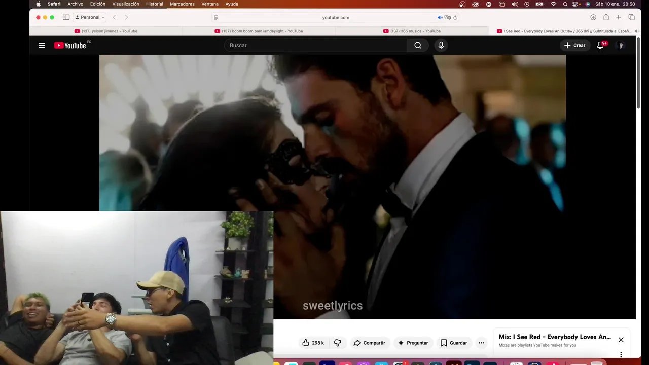649x365 pixels.
Task: Open the Ventana menu
Action: [210, 4]
